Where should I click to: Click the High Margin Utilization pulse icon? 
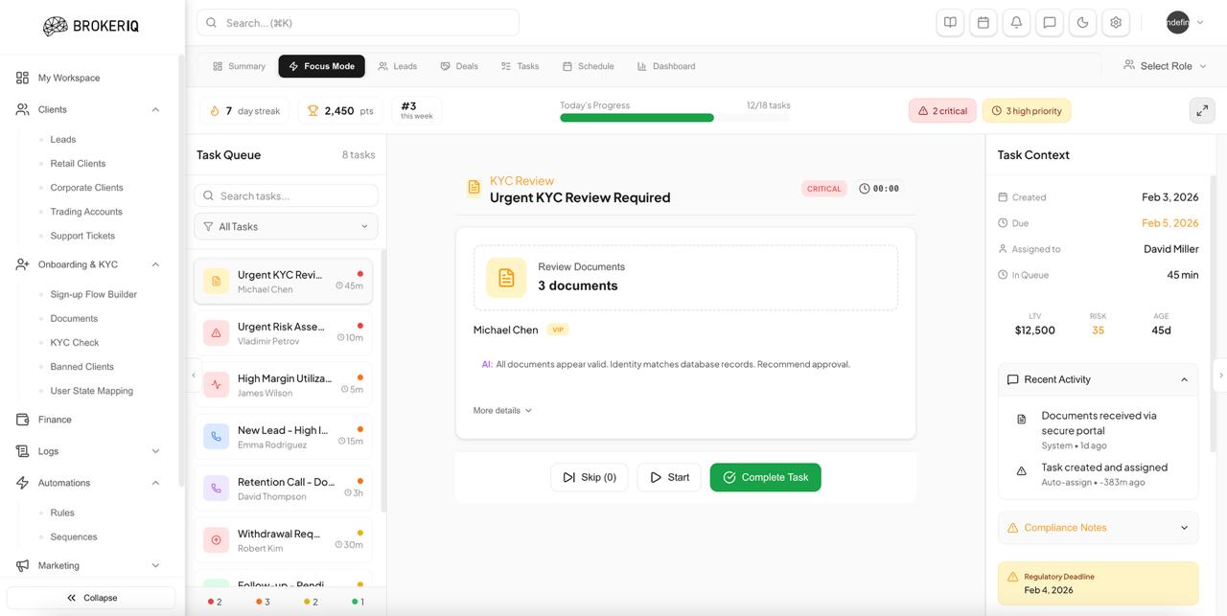216,384
